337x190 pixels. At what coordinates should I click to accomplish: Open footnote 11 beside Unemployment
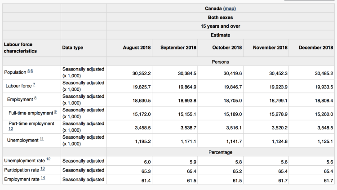click(42, 140)
